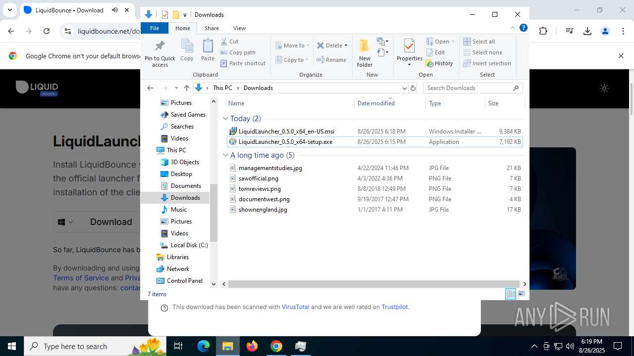Viewport: 634px width, 356px height.
Task: Select documentwest.png file
Action: pos(375,199)
